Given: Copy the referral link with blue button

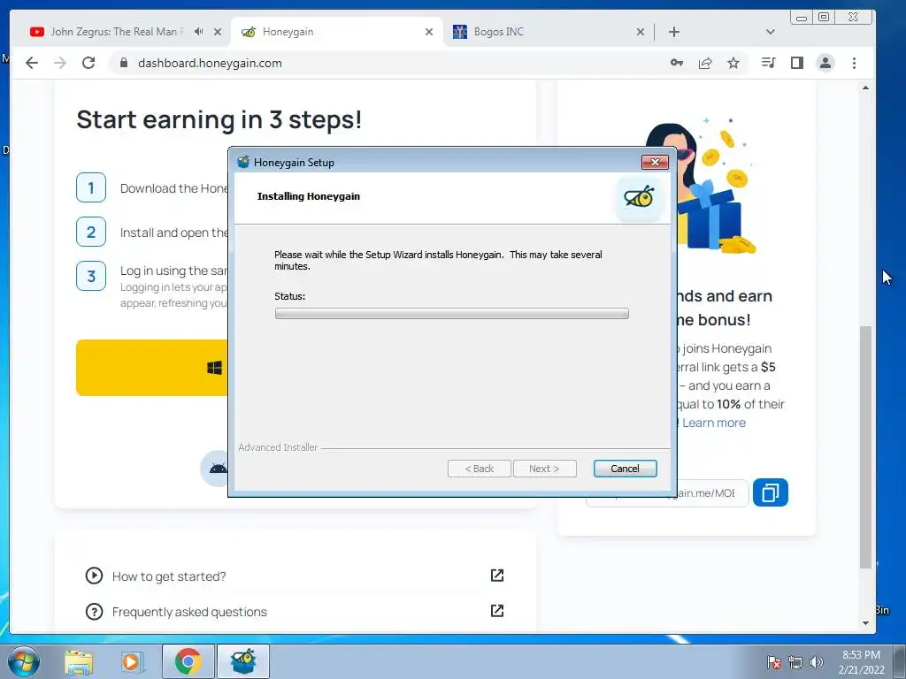Looking at the screenshot, I should pos(771,492).
